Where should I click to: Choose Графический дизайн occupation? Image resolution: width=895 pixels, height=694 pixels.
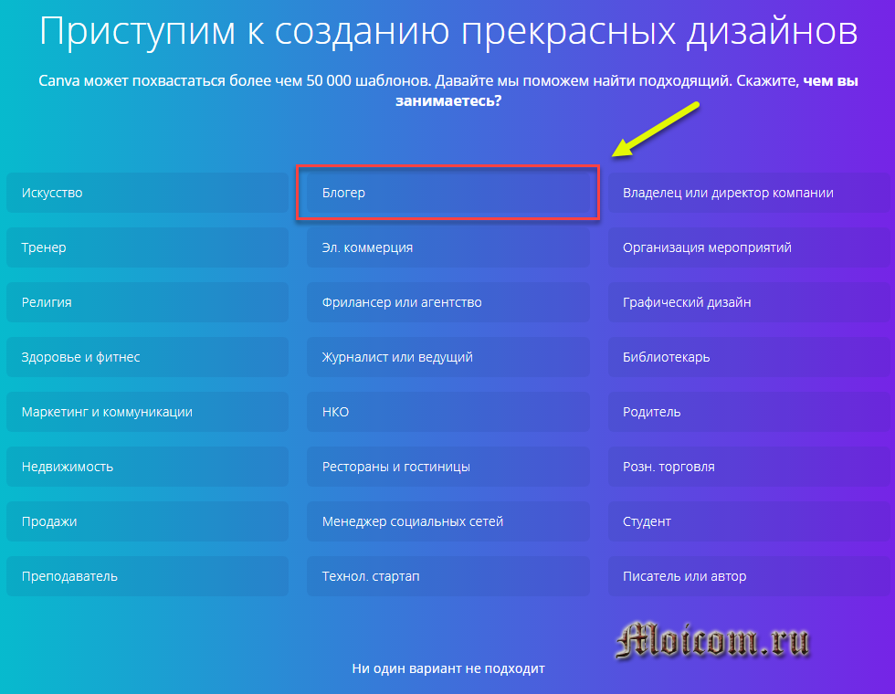(x=749, y=302)
